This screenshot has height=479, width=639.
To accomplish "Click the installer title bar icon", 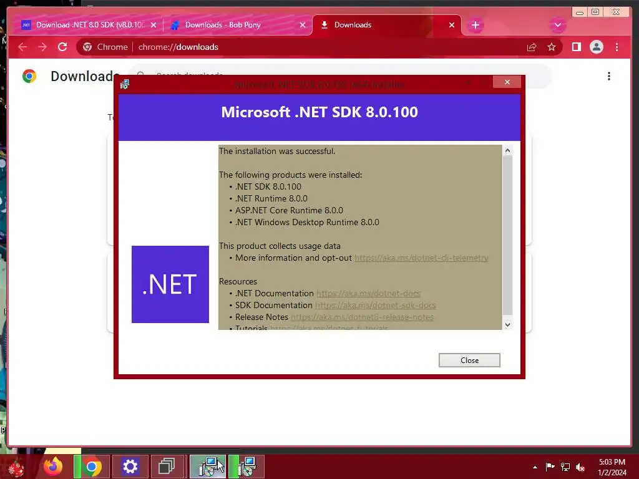I will tap(125, 84).
